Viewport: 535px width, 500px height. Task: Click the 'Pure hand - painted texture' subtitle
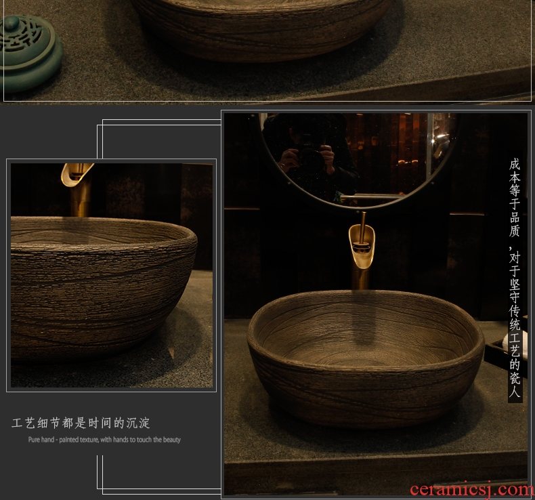pyautogui.click(x=104, y=440)
